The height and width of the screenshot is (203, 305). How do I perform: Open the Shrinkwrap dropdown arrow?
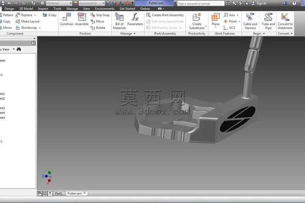(40, 28)
